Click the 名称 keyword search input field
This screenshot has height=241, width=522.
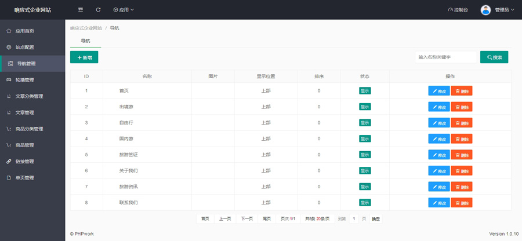coord(445,57)
